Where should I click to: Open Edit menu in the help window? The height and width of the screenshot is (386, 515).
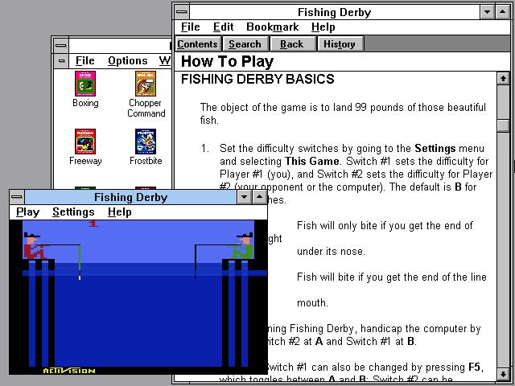coord(224,27)
